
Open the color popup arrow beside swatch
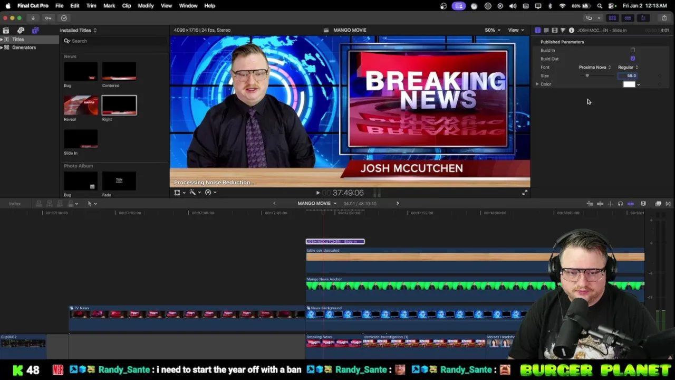(639, 84)
